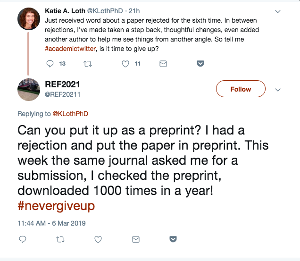Open @KLothPhD in Replying to line
Viewport: 300px width, 261px height.
click(70, 114)
